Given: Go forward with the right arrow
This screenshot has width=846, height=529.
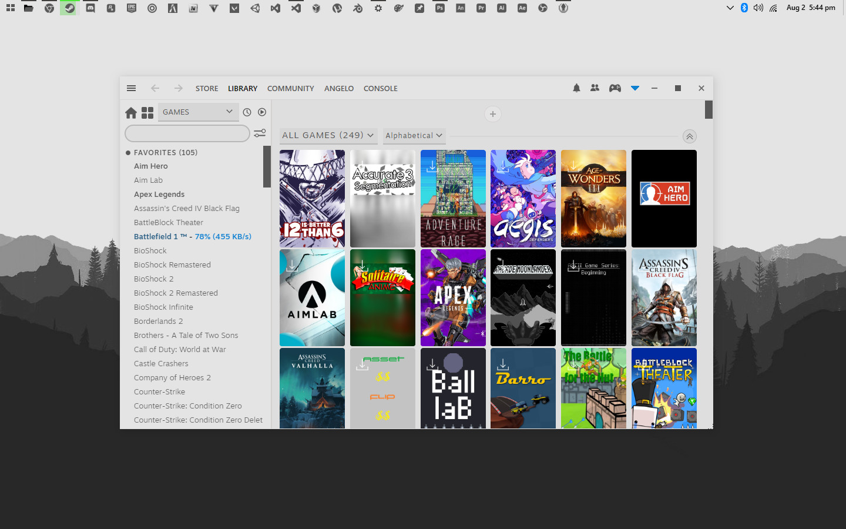Looking at the screenshot, I should 178,88.
